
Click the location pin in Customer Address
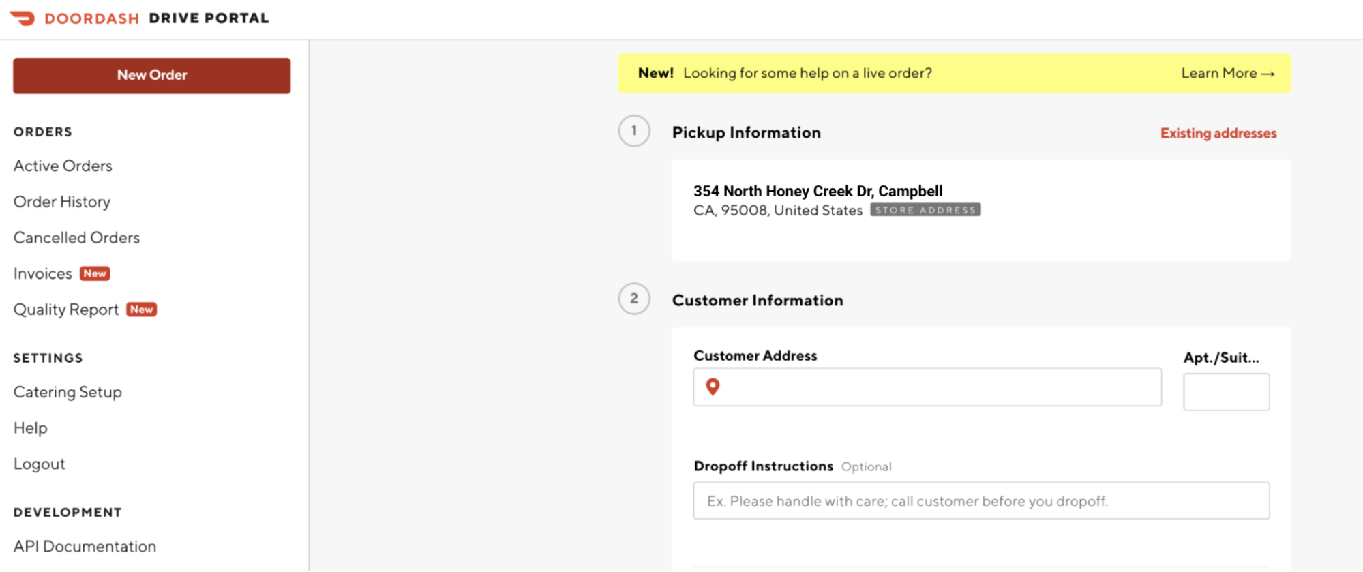[x=713, y=387]
